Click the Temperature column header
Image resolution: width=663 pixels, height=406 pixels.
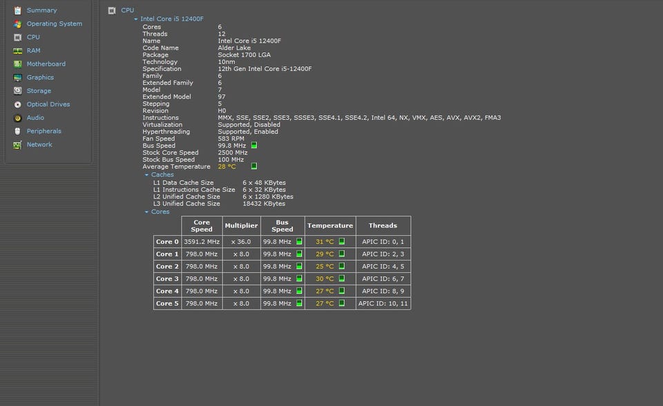330,225
